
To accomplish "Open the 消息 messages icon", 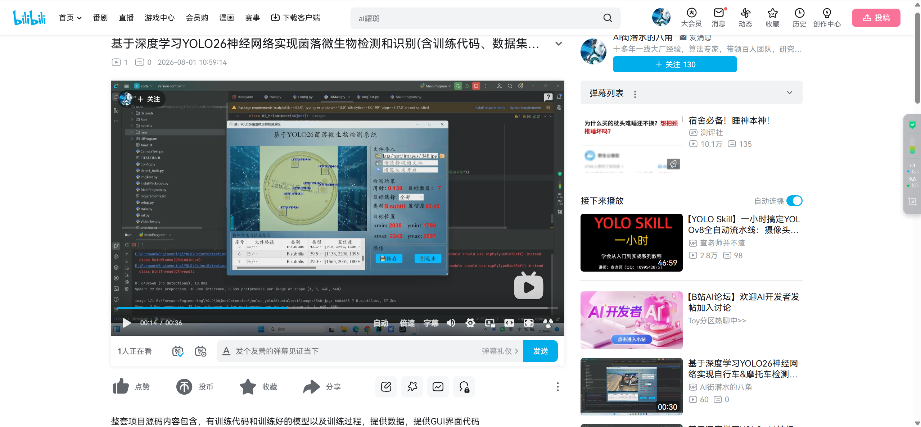I will [x=718, y=18].
